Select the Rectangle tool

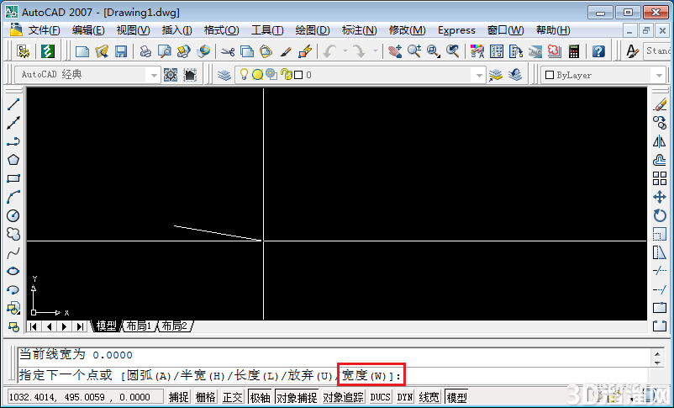(13, 178)
